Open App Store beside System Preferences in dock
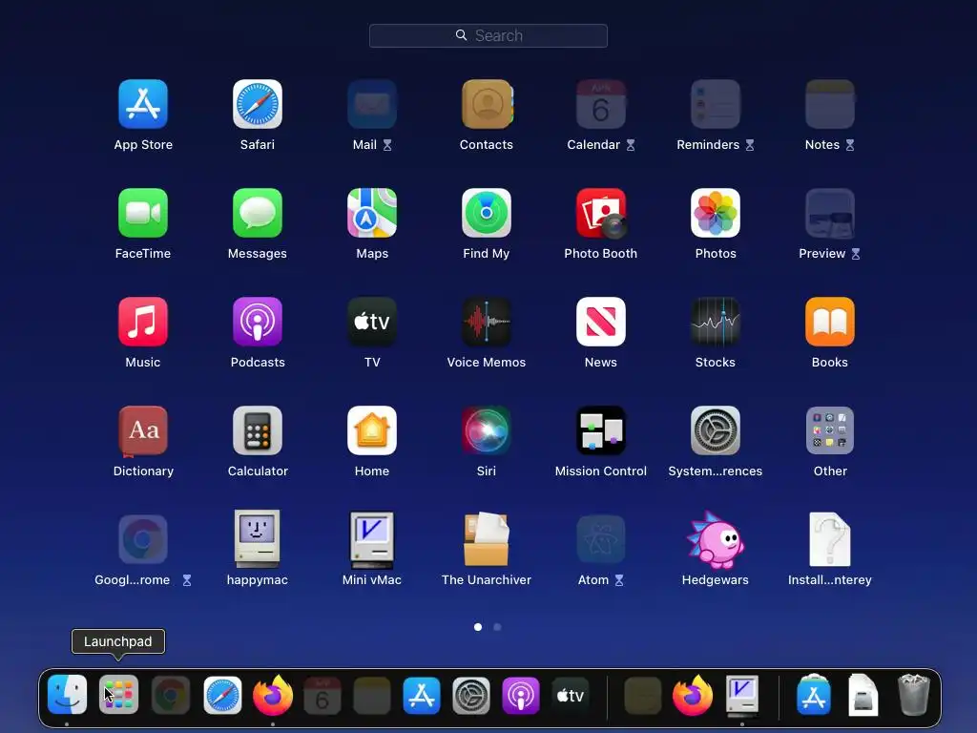Screen dimensions: 977x733 tap(422, 696)
